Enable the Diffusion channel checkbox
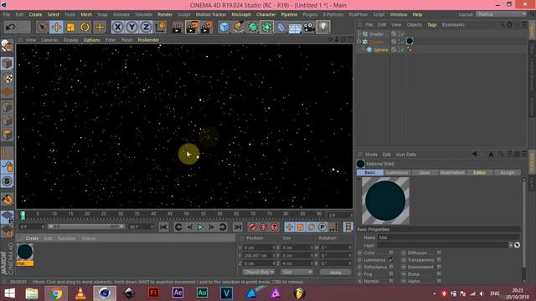536x301 pixels. tap(439, 253)
